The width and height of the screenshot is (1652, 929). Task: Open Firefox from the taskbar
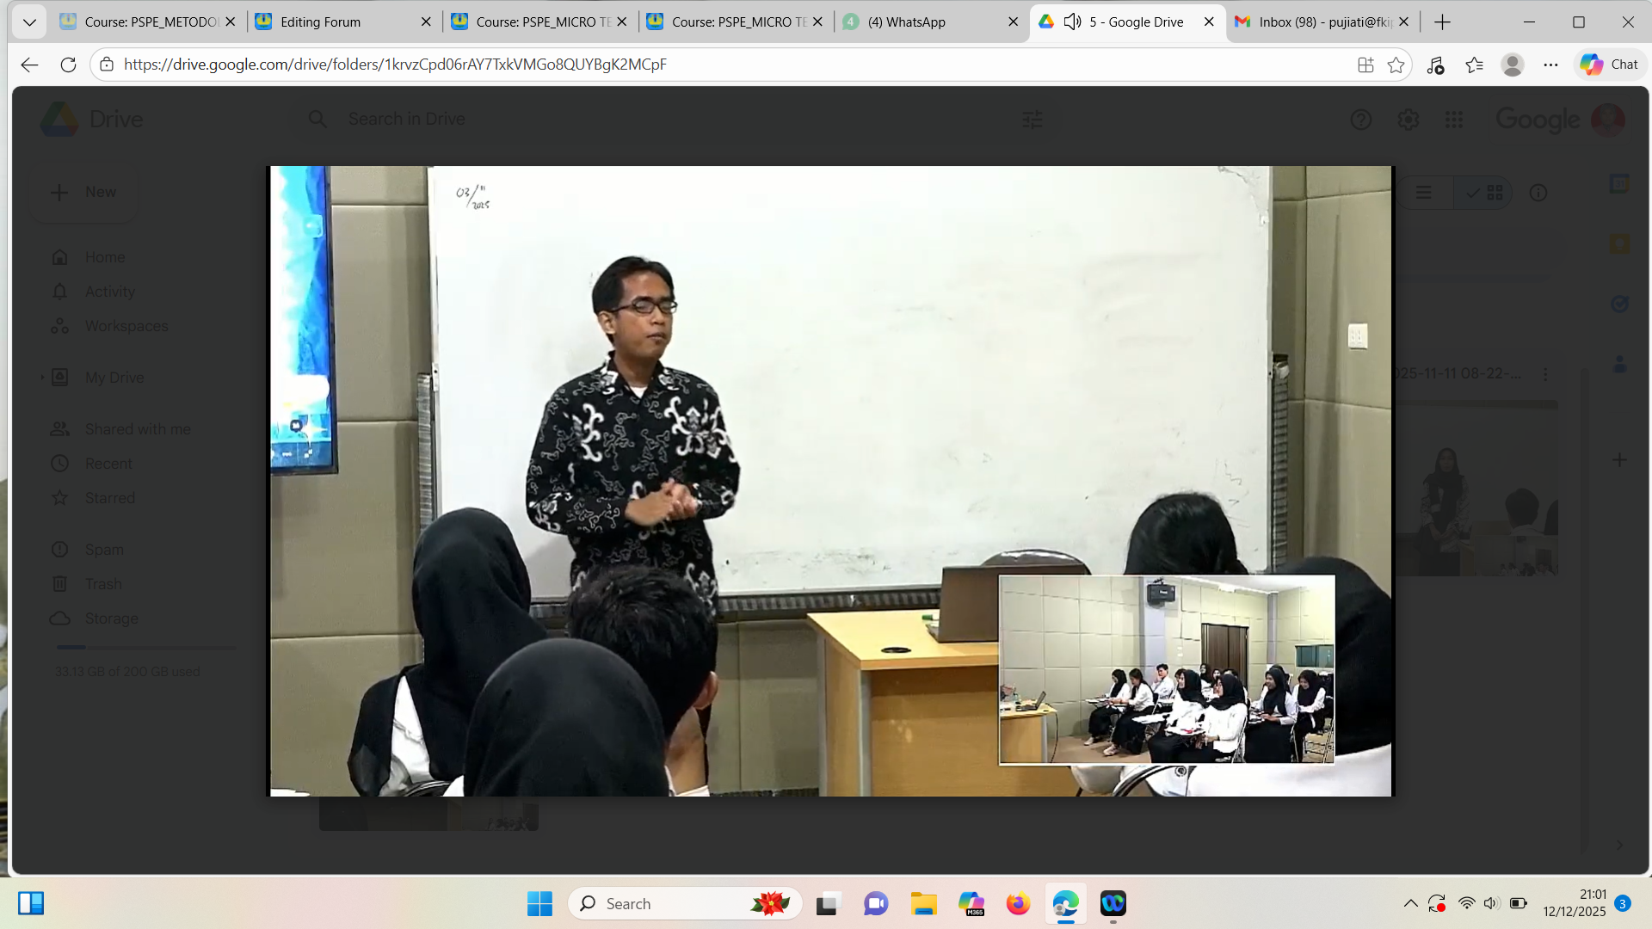tap(1018, 903)
